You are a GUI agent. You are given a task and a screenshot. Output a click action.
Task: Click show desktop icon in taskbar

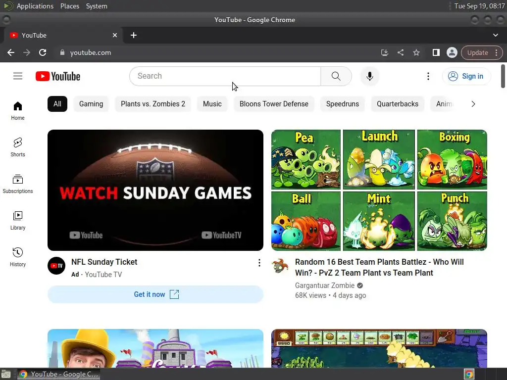pos(6,374)
